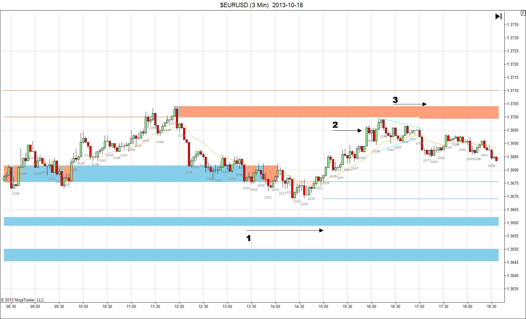Select the 1.3705 price axis label
This screenshot has width=526, height=319.
point(512,104)
